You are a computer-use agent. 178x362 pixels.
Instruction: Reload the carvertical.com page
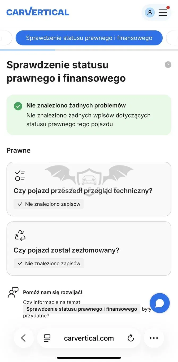pos(131,338)
